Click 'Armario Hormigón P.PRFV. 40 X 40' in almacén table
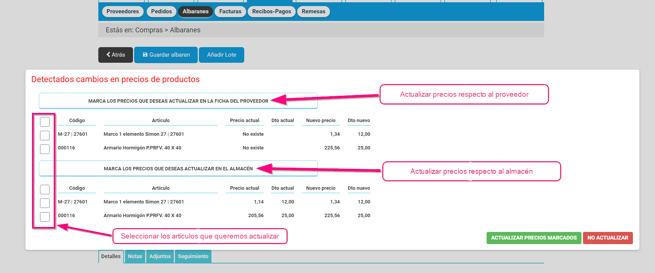 143,216
